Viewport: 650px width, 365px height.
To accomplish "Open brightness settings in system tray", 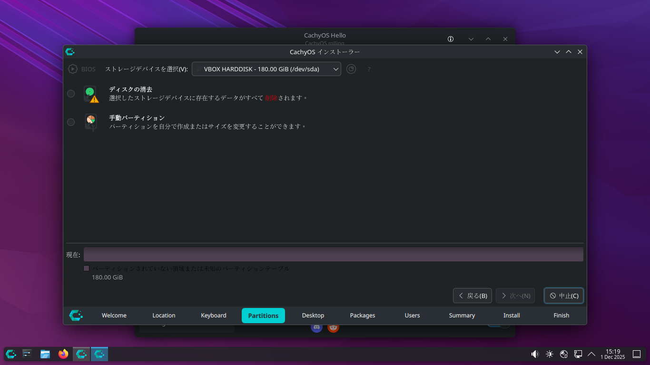I will click(x=550, y=354).
